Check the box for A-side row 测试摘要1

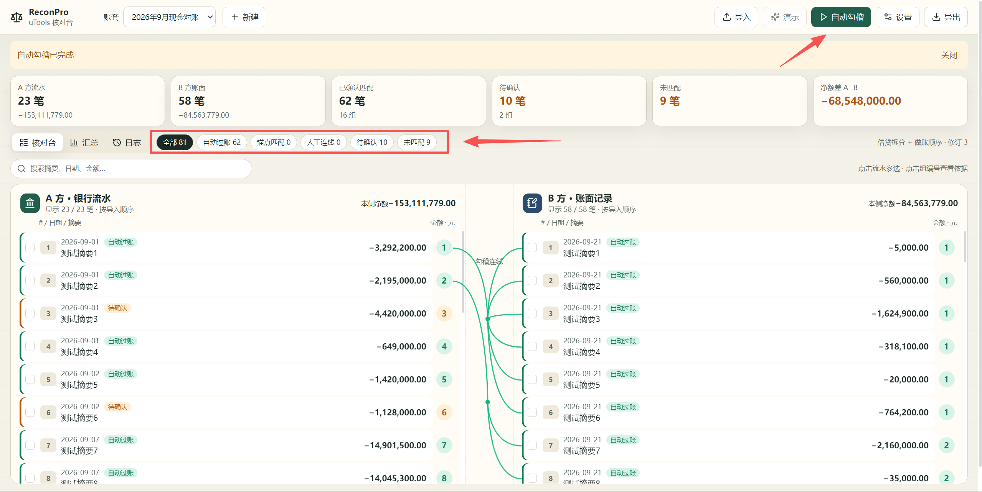pos(30,248)
